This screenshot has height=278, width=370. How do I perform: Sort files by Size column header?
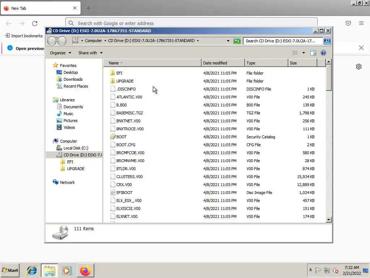303,63
